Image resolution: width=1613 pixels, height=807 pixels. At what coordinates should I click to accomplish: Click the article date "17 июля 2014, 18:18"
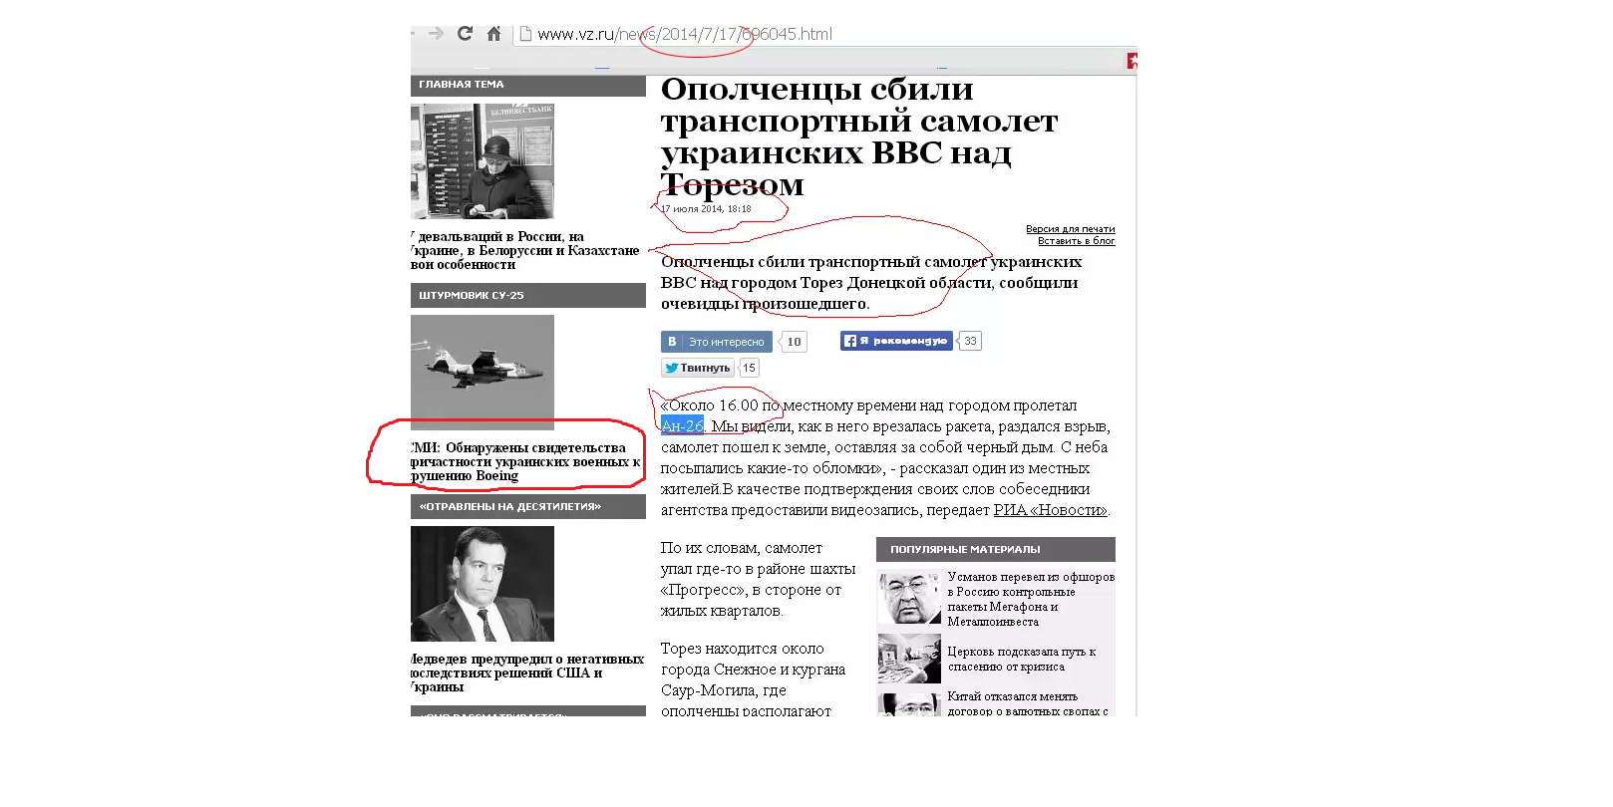(707, 209)
